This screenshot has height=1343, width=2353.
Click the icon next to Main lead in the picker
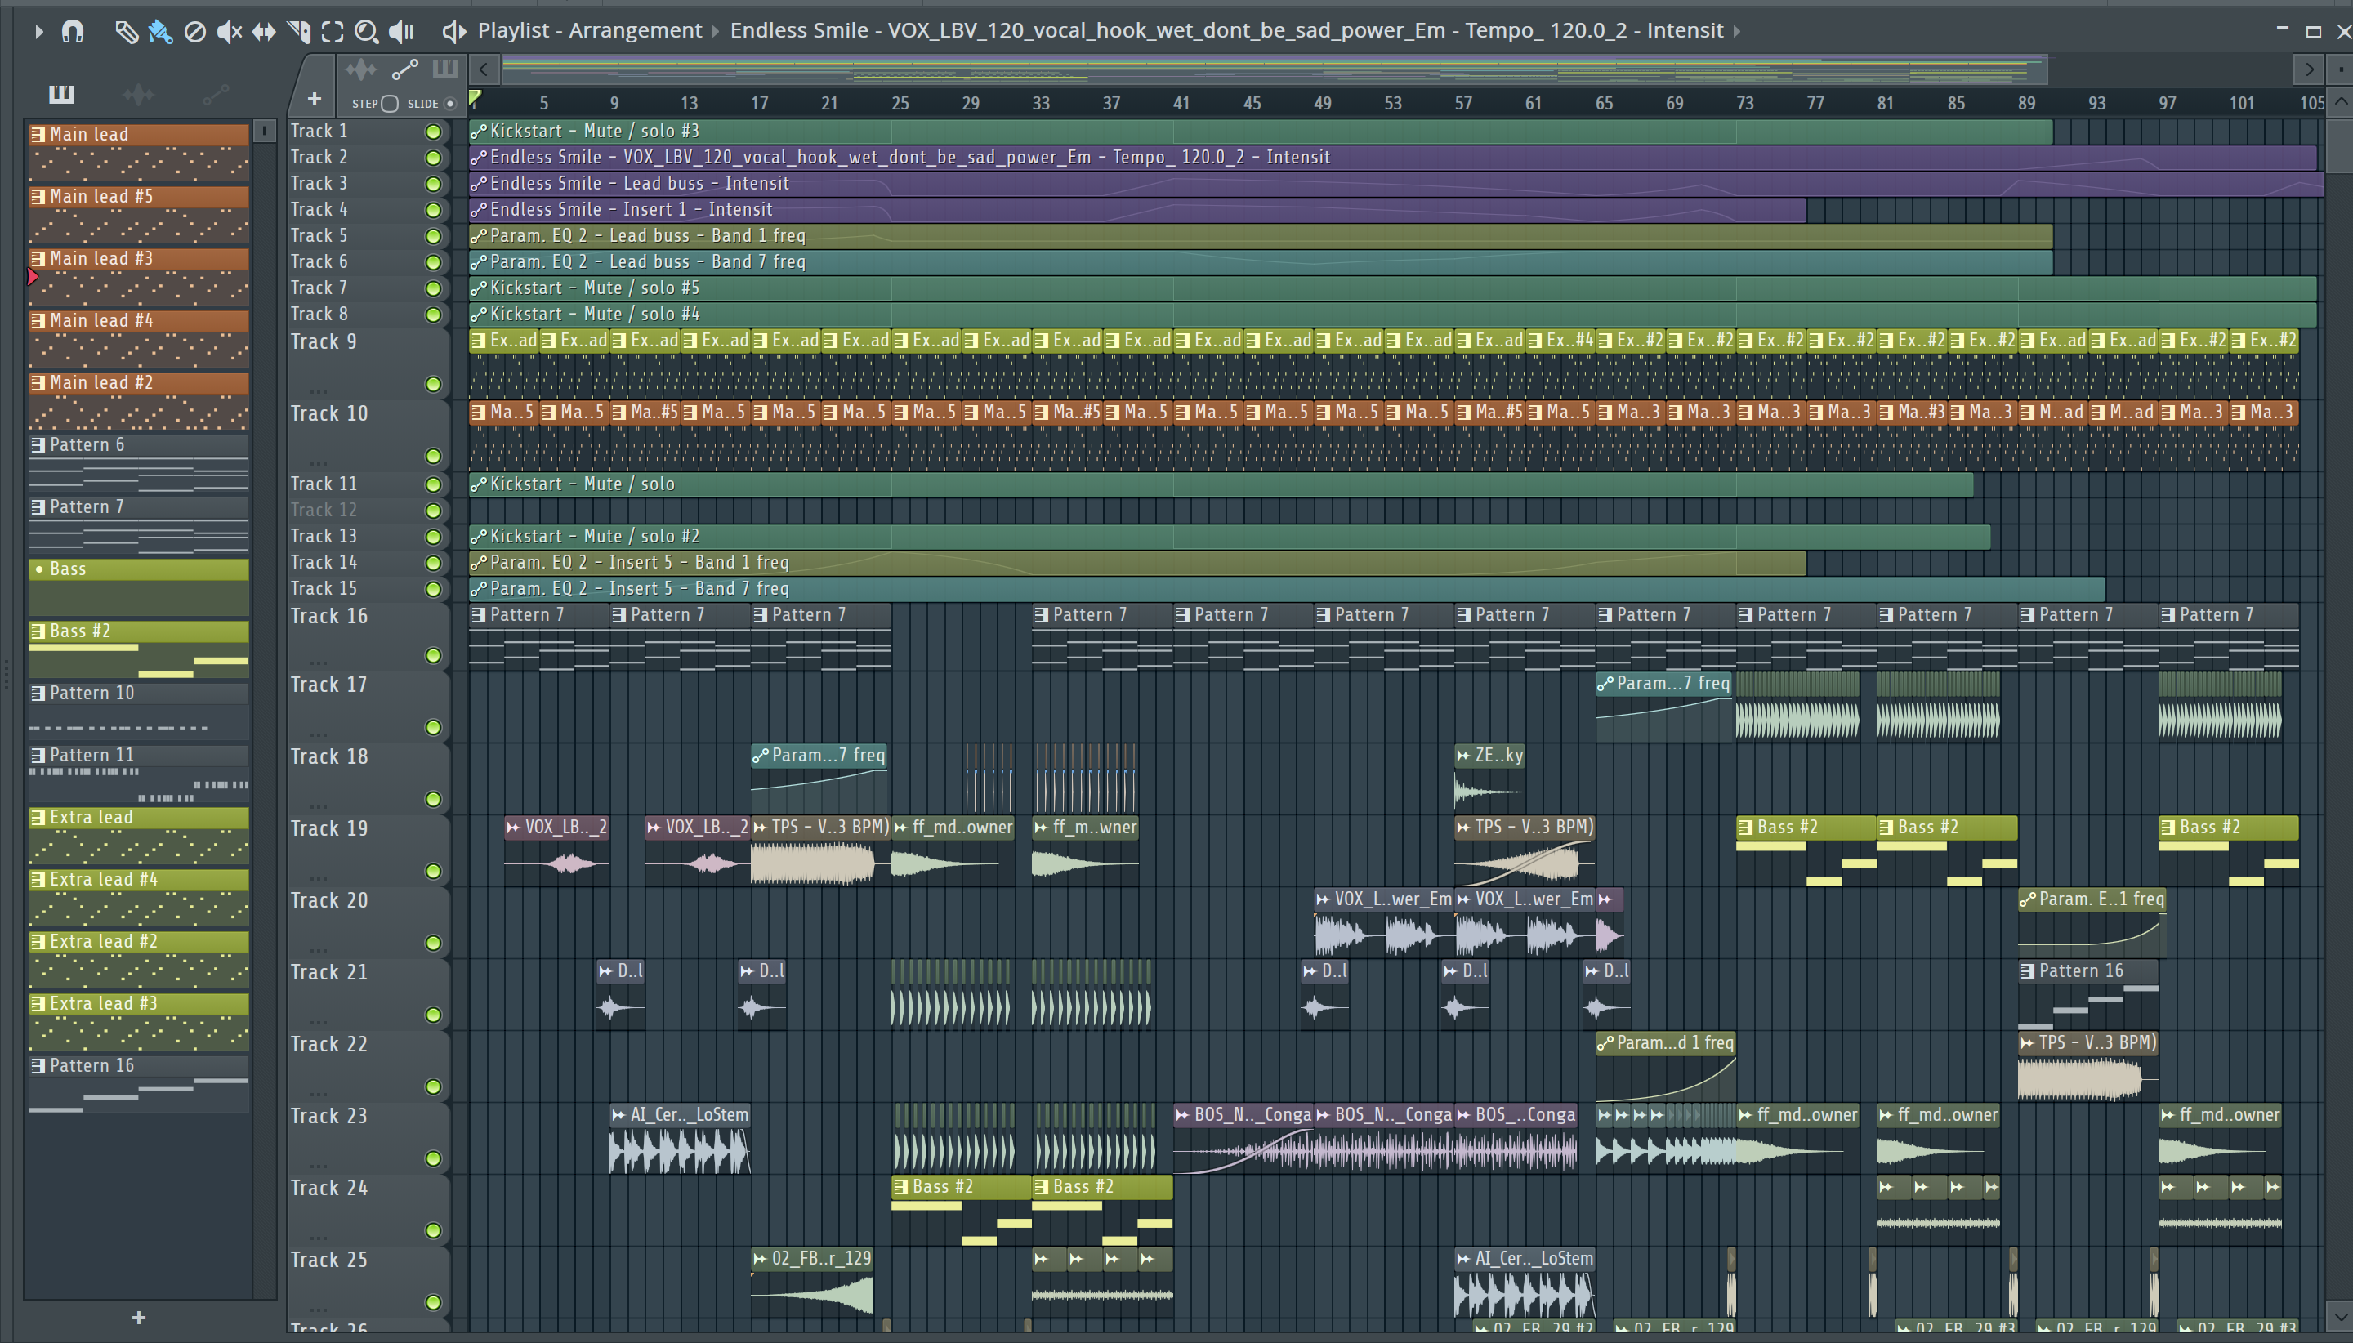(x=38, y=134)
